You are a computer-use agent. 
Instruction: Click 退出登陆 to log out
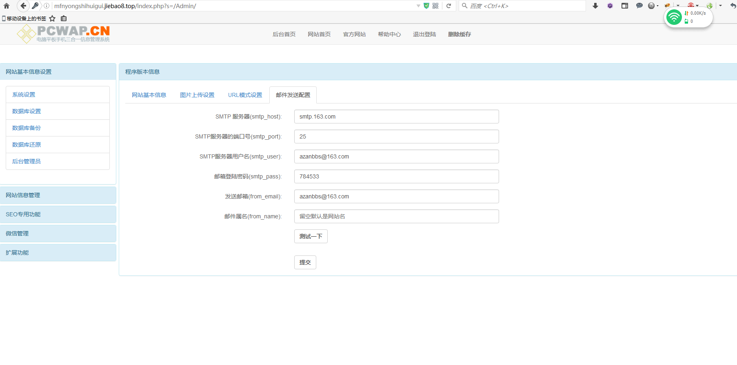tap(424, 34)
